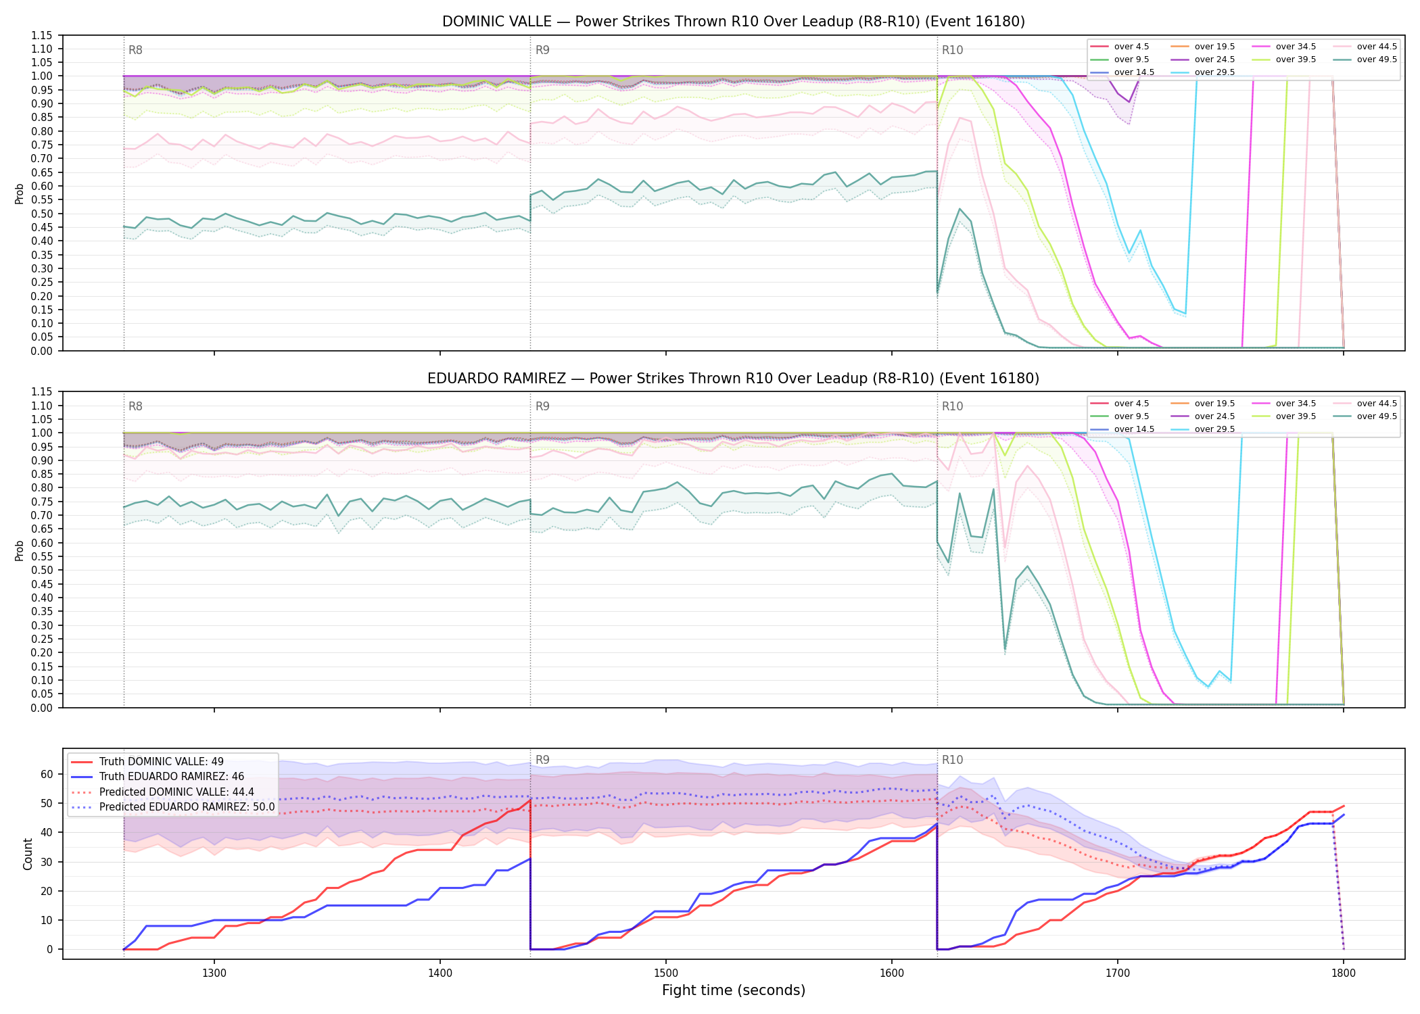1420x1014 pixels.
Task: Click the 0.50 tick in the Eduardo Ramirez chart
Action: click(42, 570)
